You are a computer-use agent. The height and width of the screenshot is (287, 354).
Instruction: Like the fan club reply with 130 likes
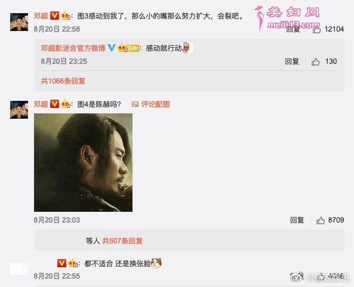(315, 61)
